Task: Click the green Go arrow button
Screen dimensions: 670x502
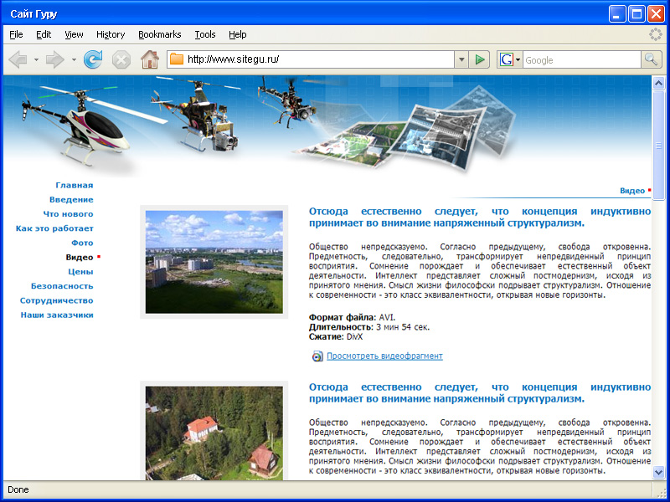Action: [480, 59]
